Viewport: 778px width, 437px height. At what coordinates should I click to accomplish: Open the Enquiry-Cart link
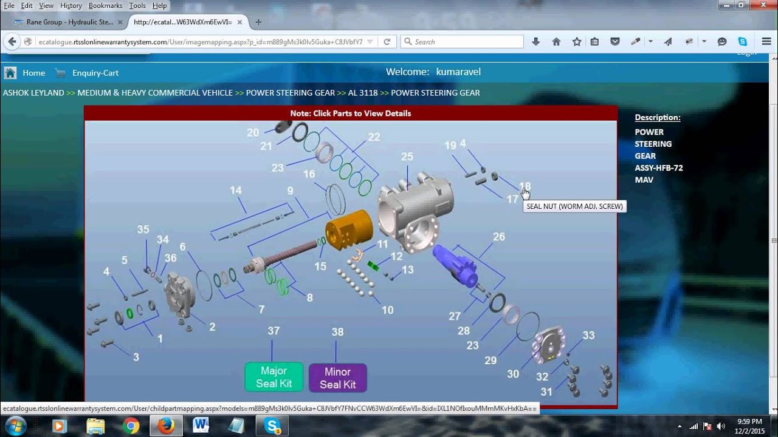tap(95, 73)
